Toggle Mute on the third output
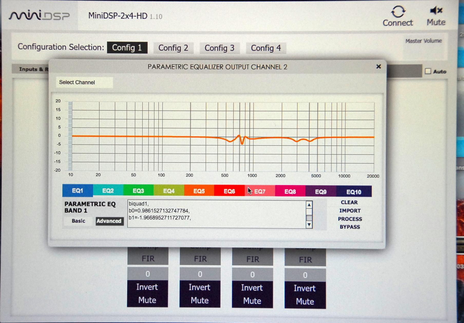Viewport: 464px width, 323px height. coord(252,301)
